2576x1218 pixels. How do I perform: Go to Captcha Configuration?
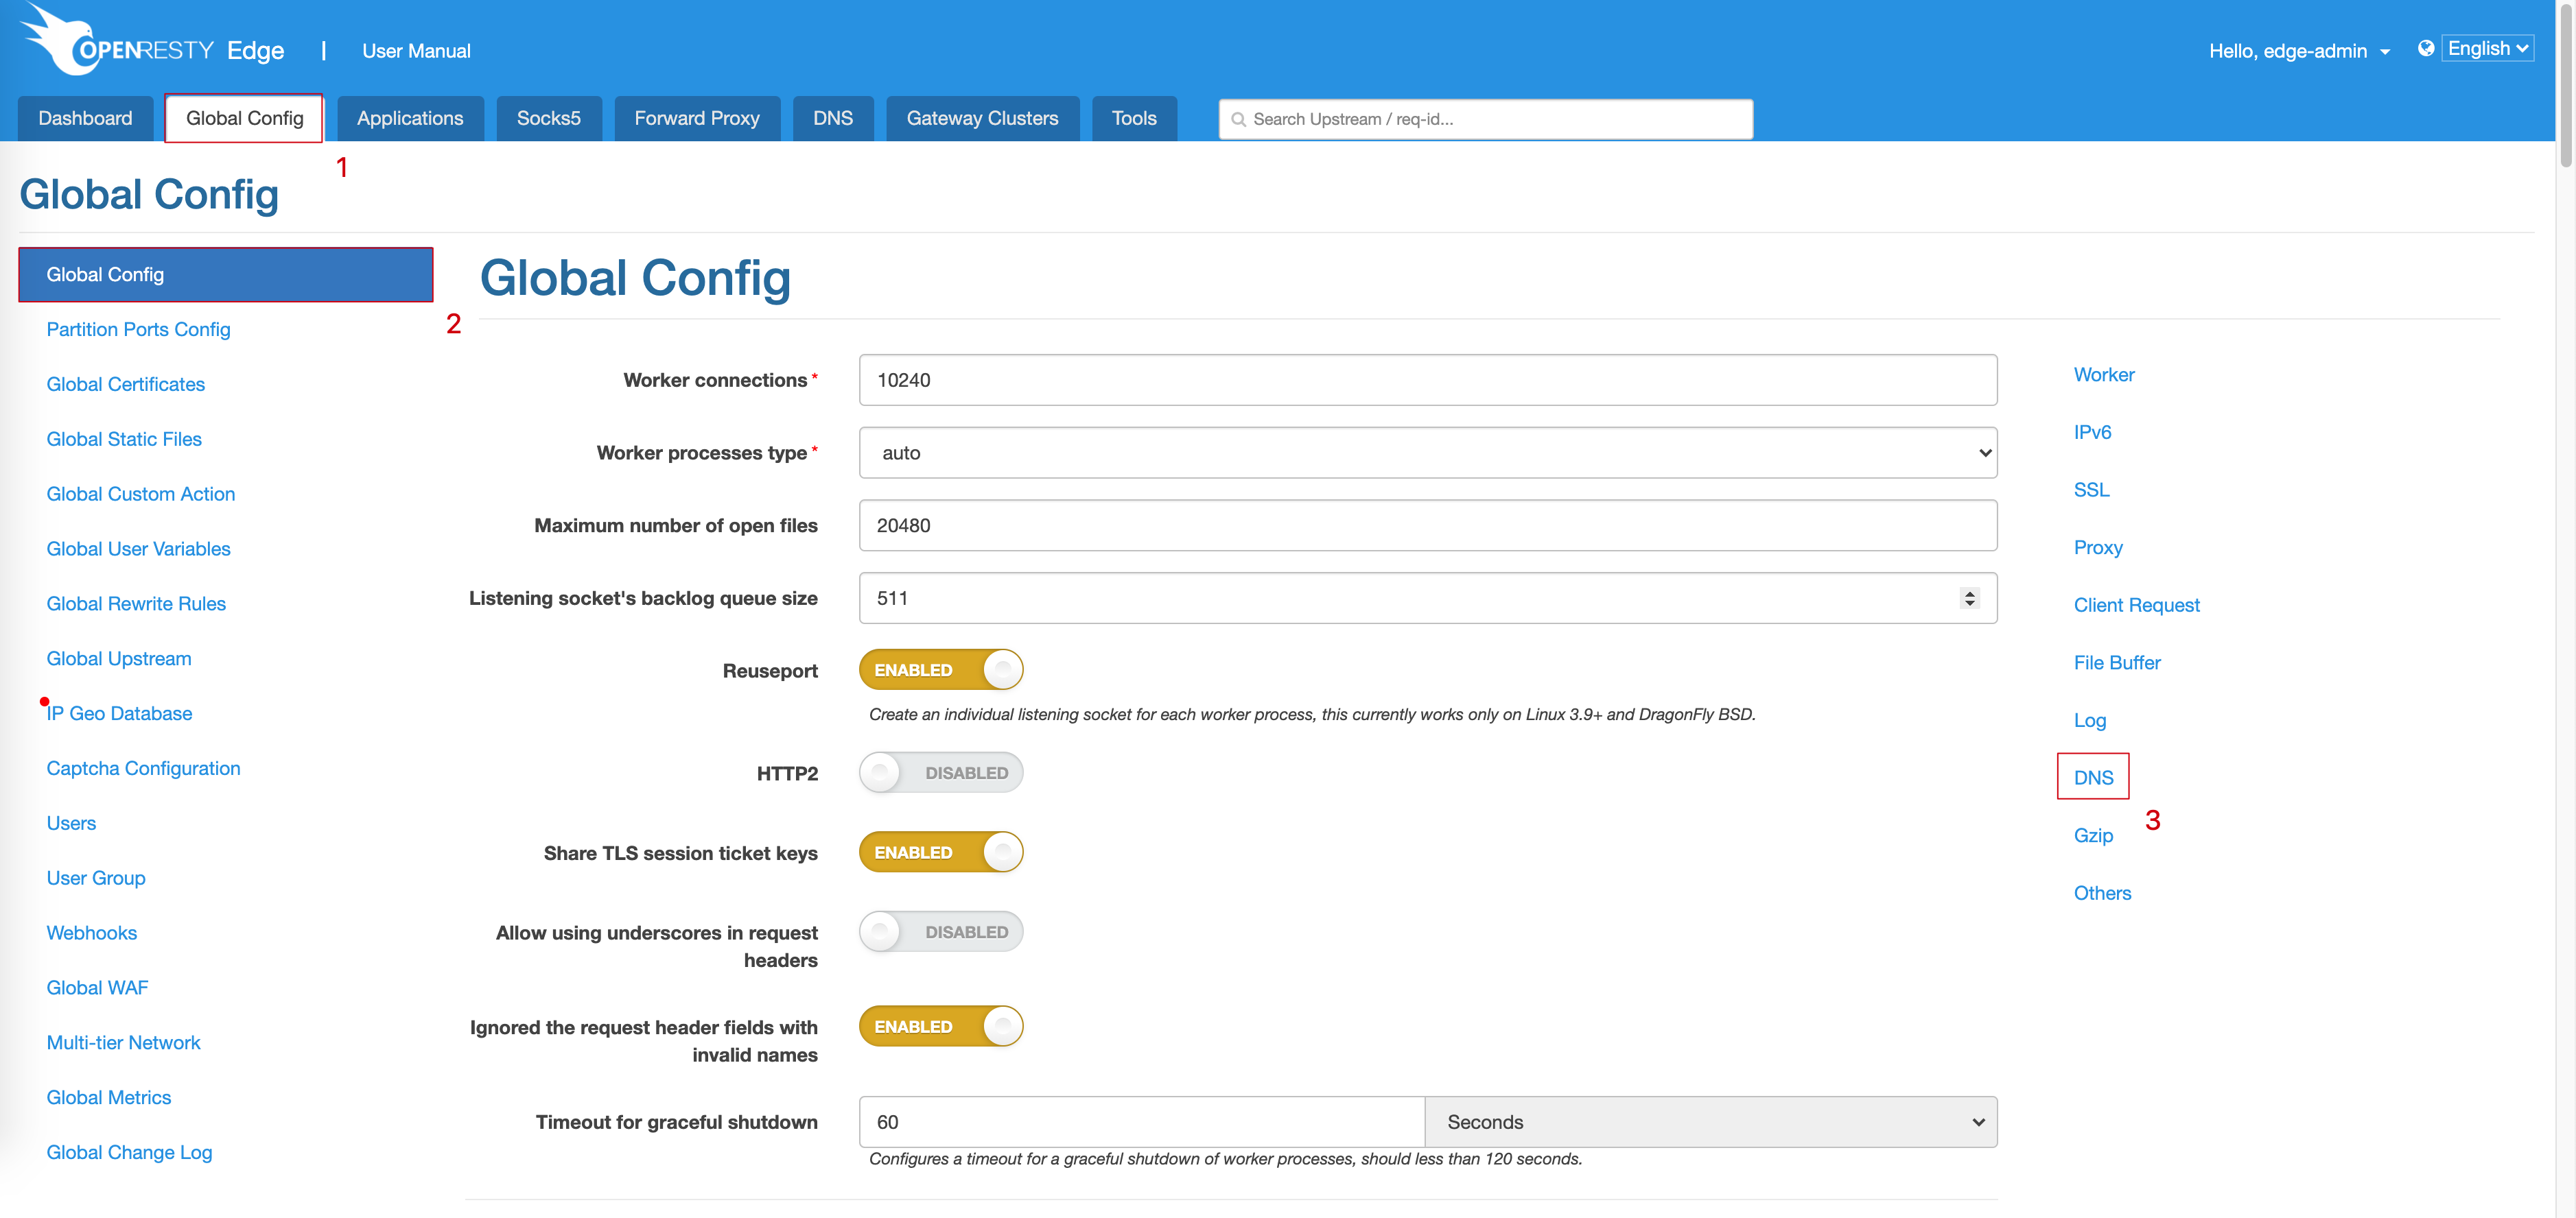tap(143, 768)
